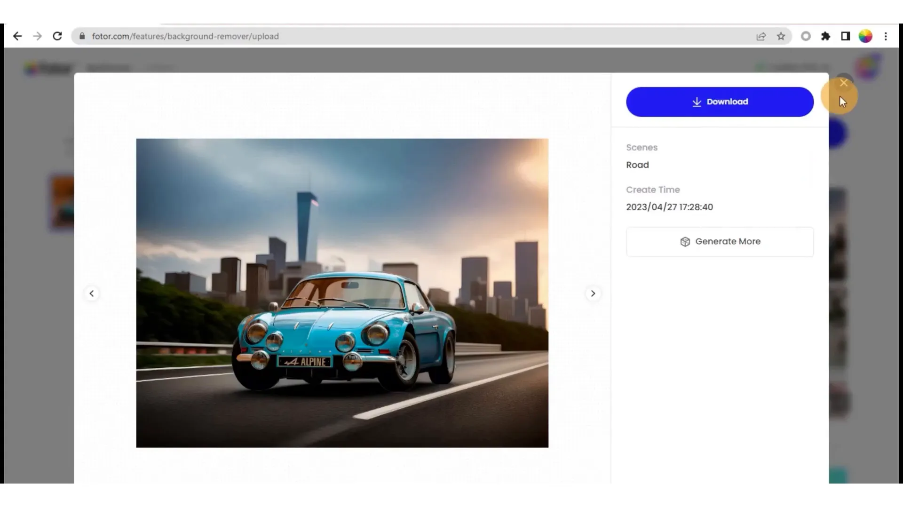Go back to the previous page
Screen dimensions: 903x508
17,36
